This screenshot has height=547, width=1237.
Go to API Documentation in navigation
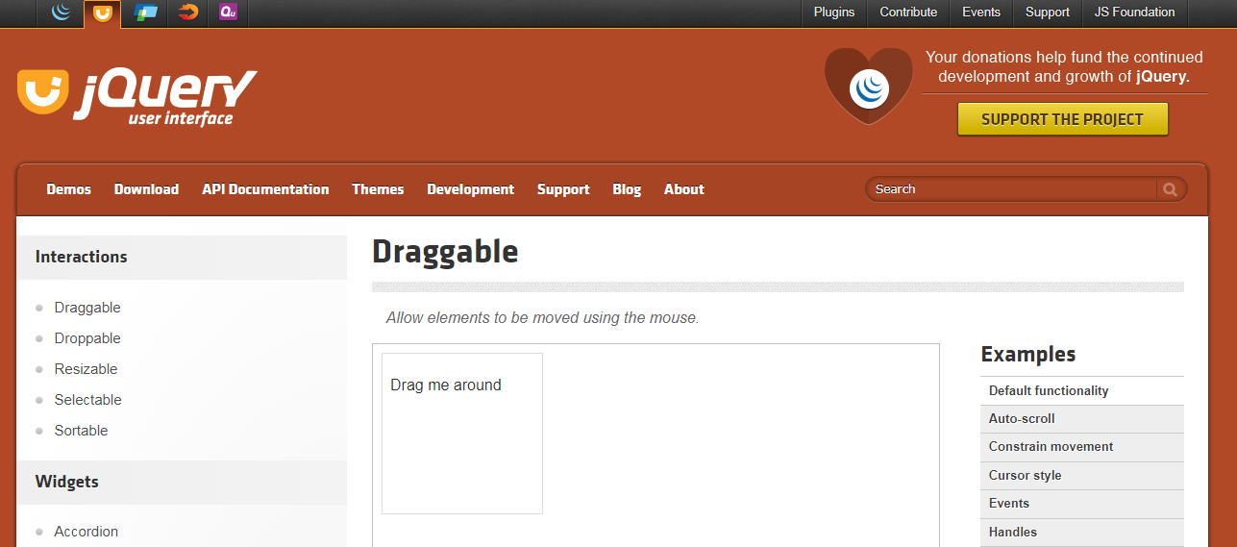(x=265, y=189)
